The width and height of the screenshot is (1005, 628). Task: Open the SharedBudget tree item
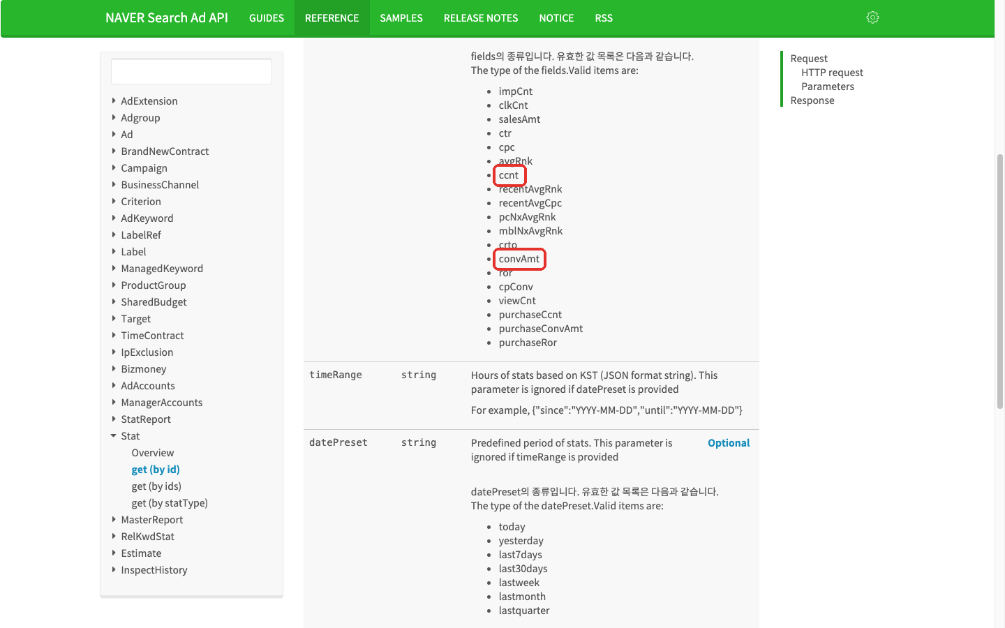(154, 302)
